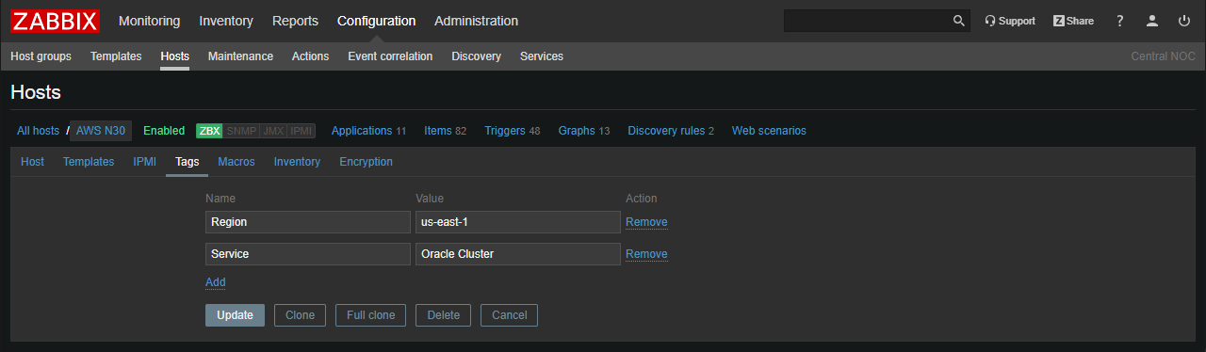The width and height of the screenshot is (1206, 352).
Task: Open the Administration menu
Action: tap(476, 21)
